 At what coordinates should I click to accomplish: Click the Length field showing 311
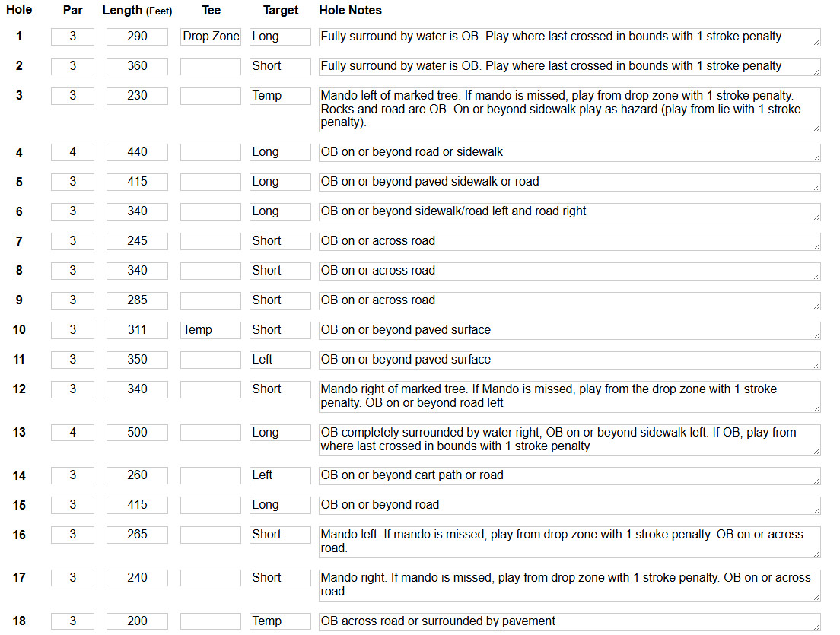[x=137, y=330]
